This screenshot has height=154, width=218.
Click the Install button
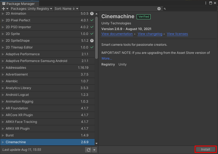(205, 149)
